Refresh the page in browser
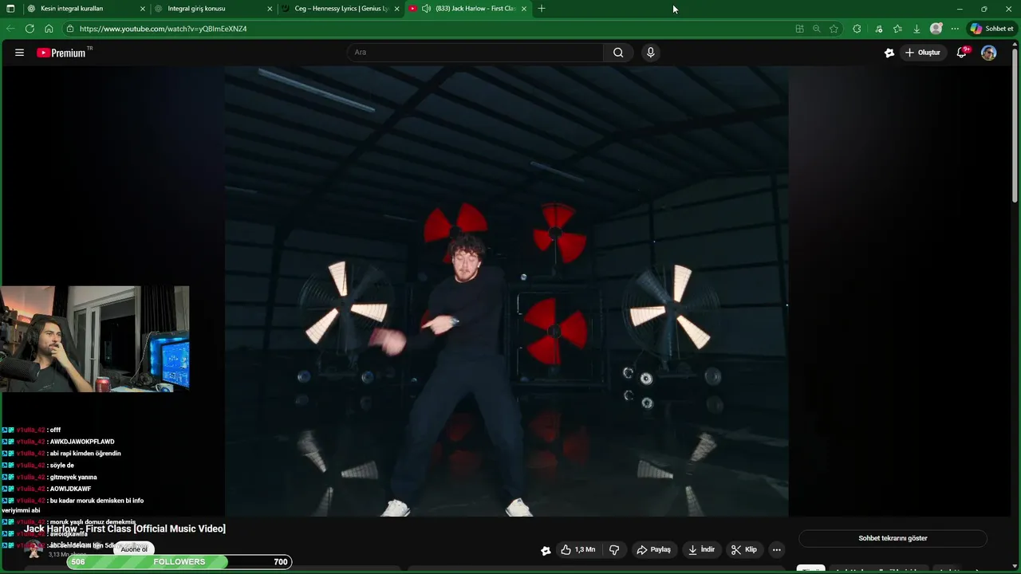The image size is (1021, 574). (30, 29)
